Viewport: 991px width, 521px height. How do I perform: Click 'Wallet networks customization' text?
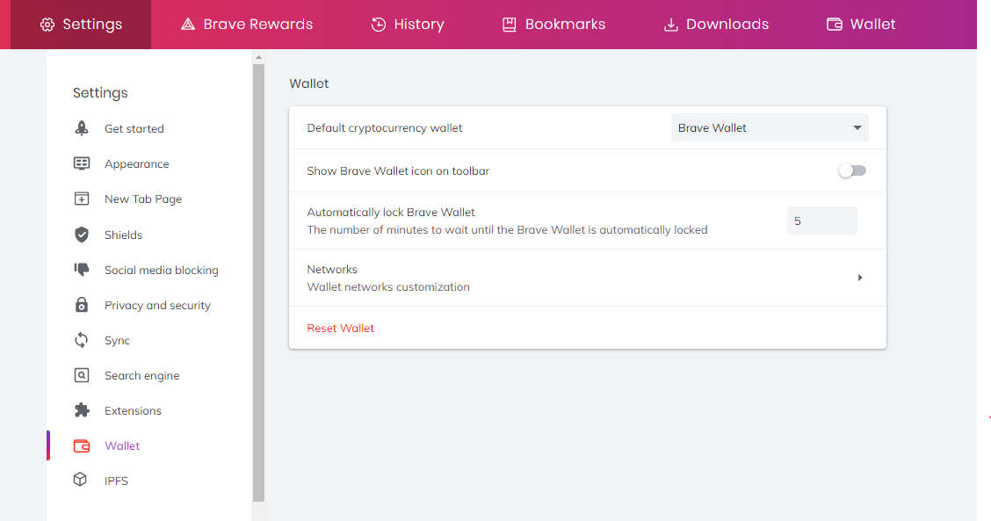tap(388, 287)
